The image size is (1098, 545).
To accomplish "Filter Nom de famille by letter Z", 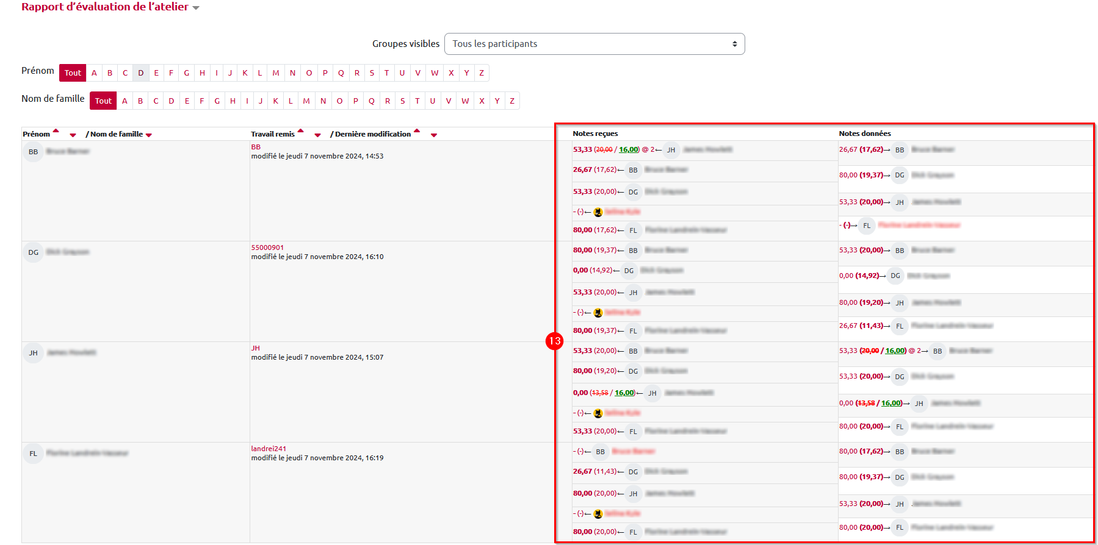I will [511, 101].
